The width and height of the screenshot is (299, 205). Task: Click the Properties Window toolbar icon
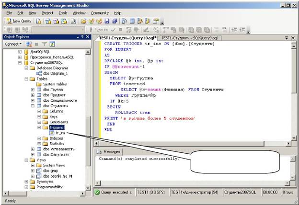click(156, 21)
